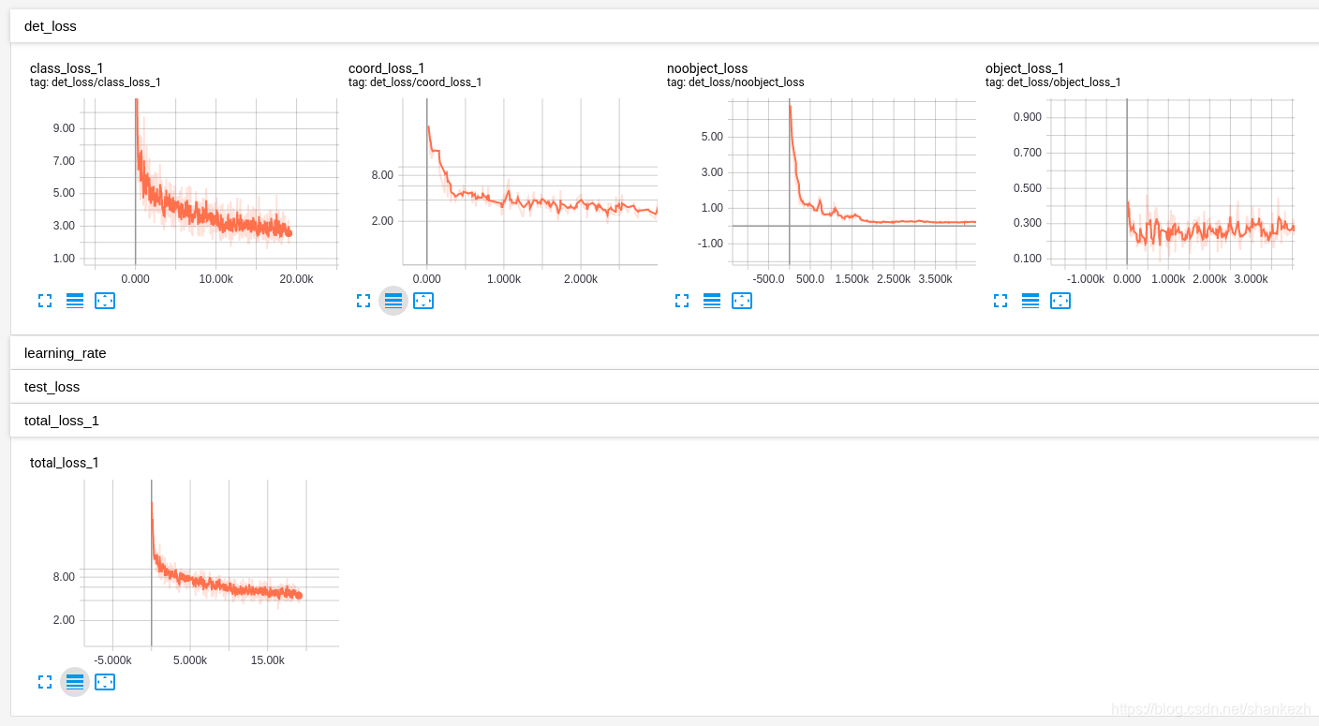The height and width of the screenshot is (726, 1319).
Task: Click '10.00k' x-axis label in class_loss_1
Action: click(x=216, y=279)
